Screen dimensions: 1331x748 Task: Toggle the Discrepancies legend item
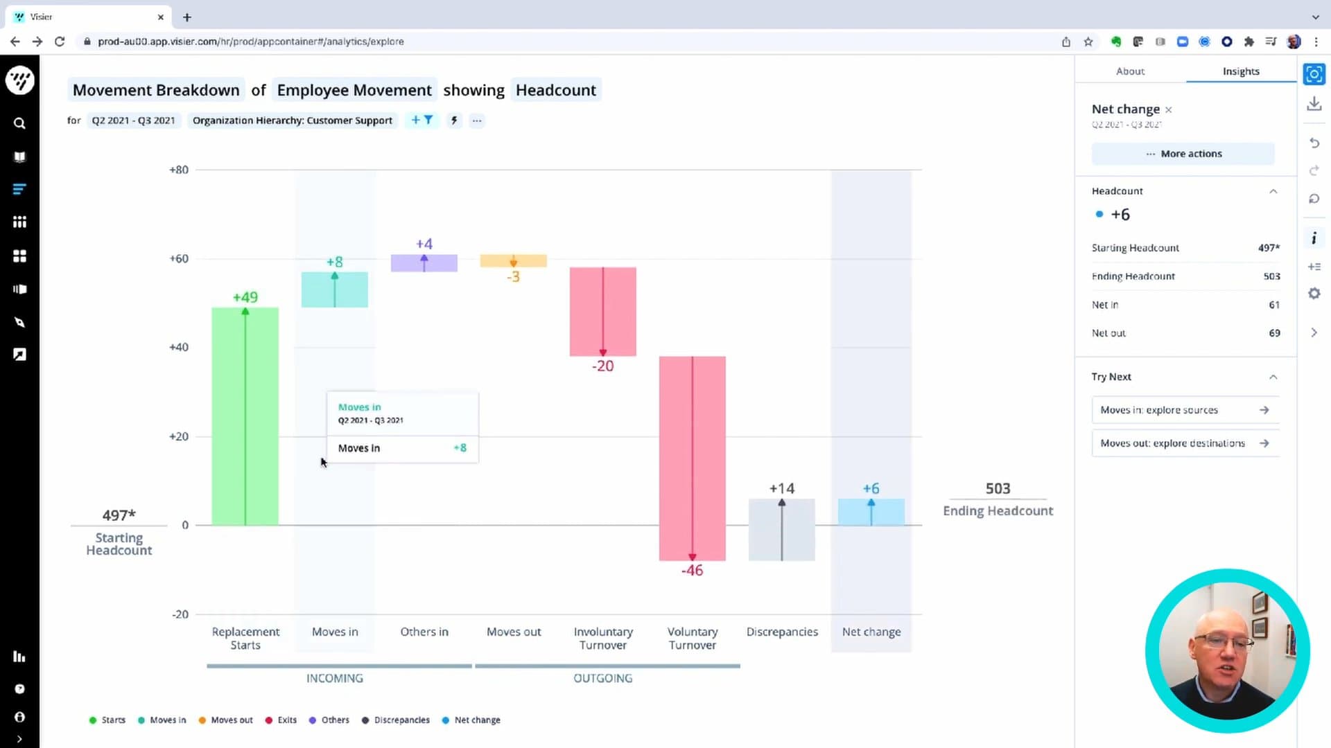click(402, 720)
